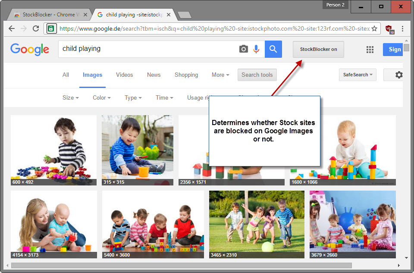Image resolution: width=414 pixels, height=273 pixels.
Task: Expand the Size filter dropdown
Action: [70, 98]
